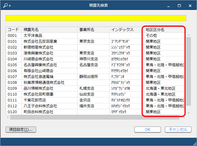Maximize the 精算先検索 window
The height and width of the screenshot is (146, 197).
pos(179,6)
